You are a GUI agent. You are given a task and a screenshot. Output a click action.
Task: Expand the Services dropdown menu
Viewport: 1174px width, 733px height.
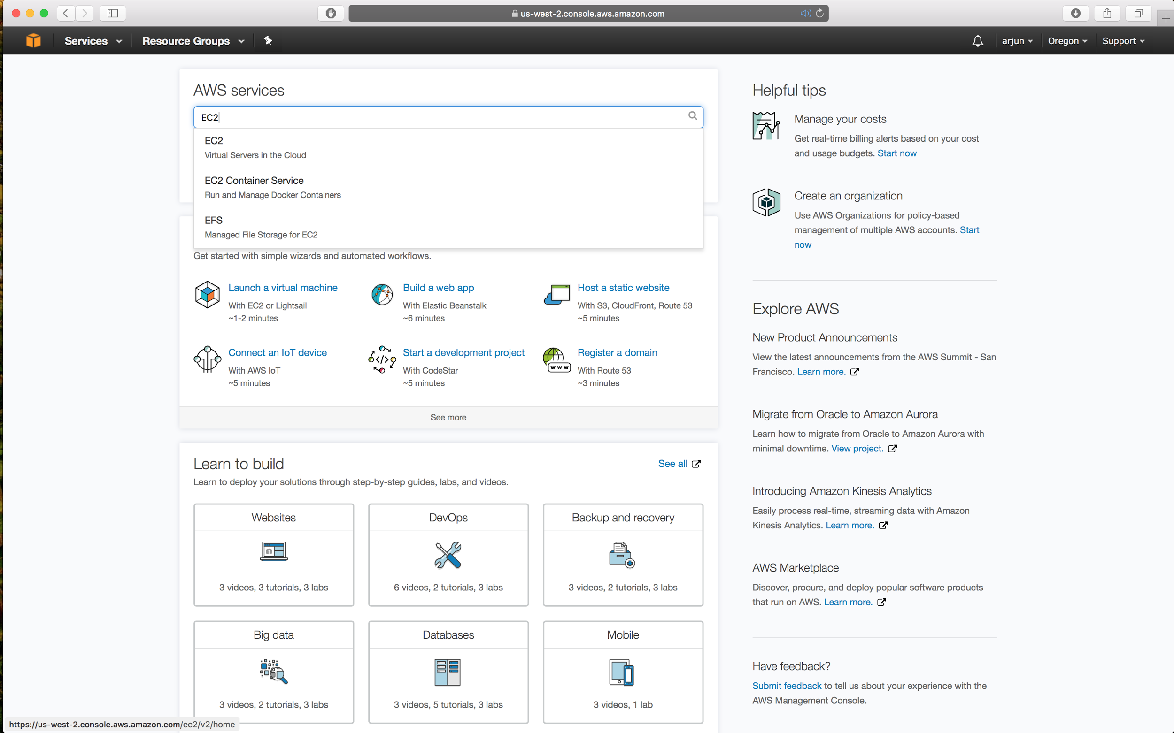tap(93, 41)
